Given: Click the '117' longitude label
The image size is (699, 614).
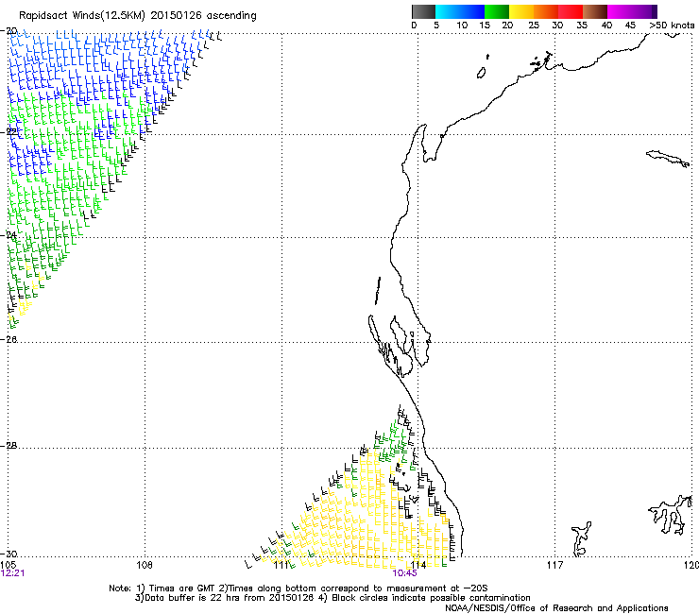Looking at the screenshot, I should (x=555, y=565).
